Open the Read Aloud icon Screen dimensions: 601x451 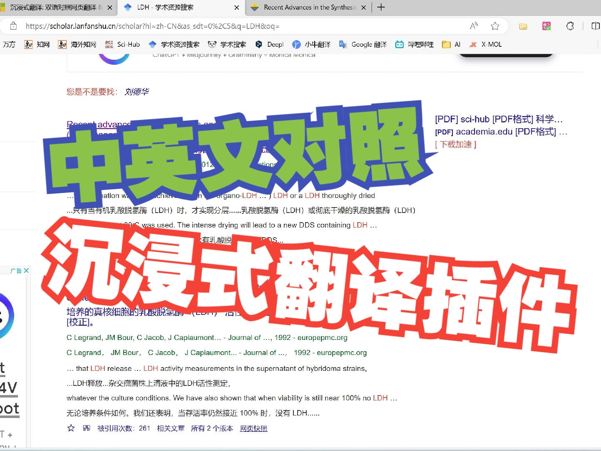click(x=474, y=26)
